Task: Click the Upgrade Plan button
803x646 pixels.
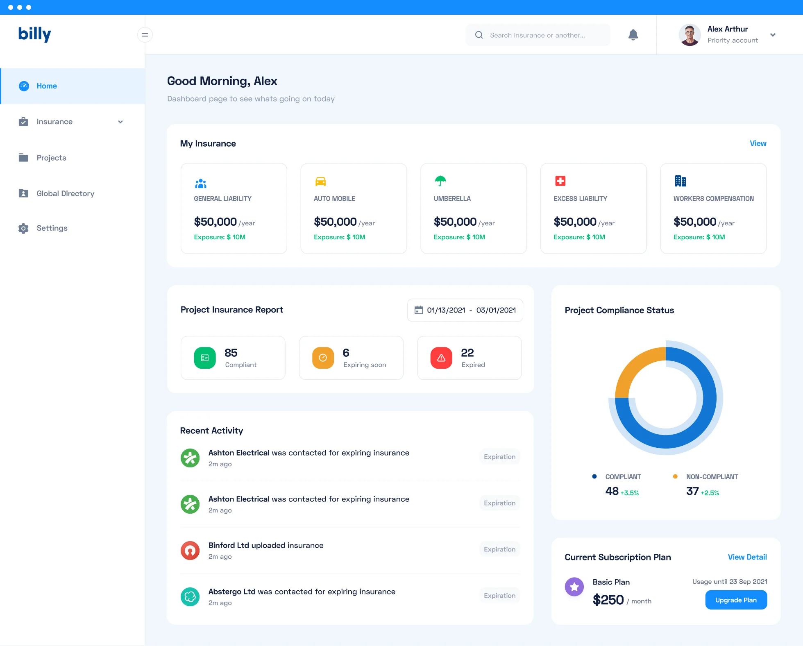Action: point(736,600)
